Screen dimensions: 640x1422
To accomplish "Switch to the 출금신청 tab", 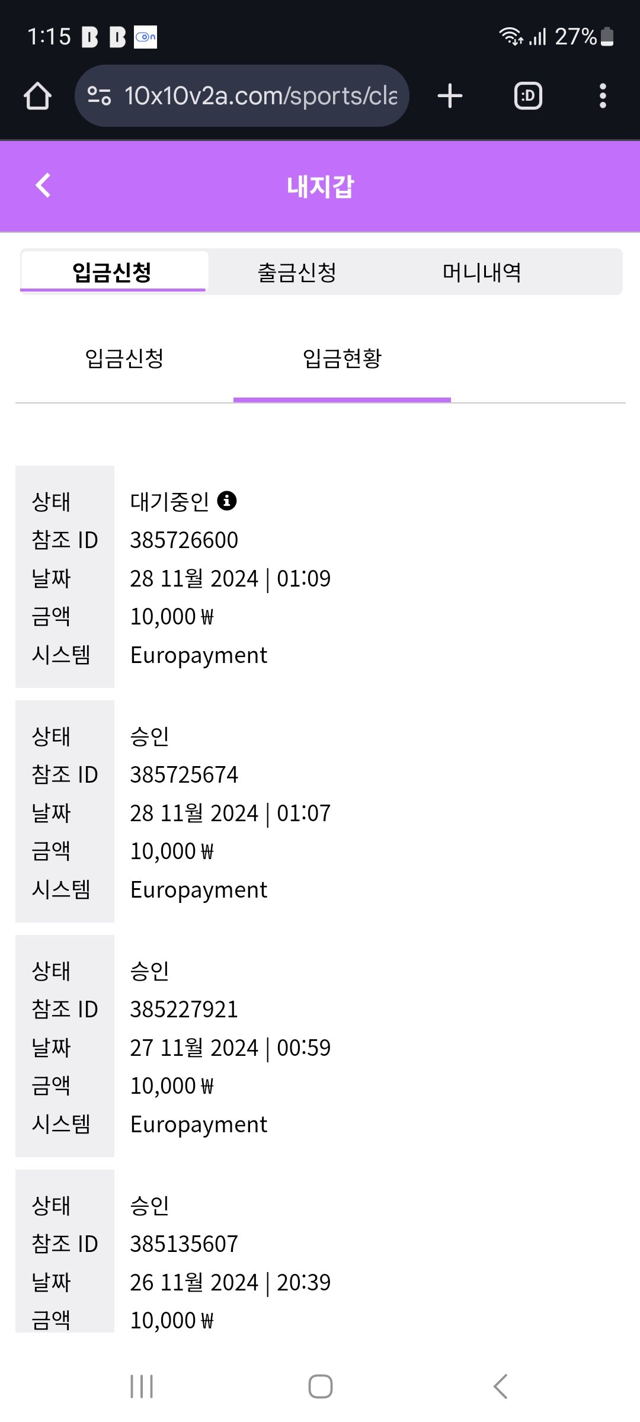I will [x=297, y=273].
